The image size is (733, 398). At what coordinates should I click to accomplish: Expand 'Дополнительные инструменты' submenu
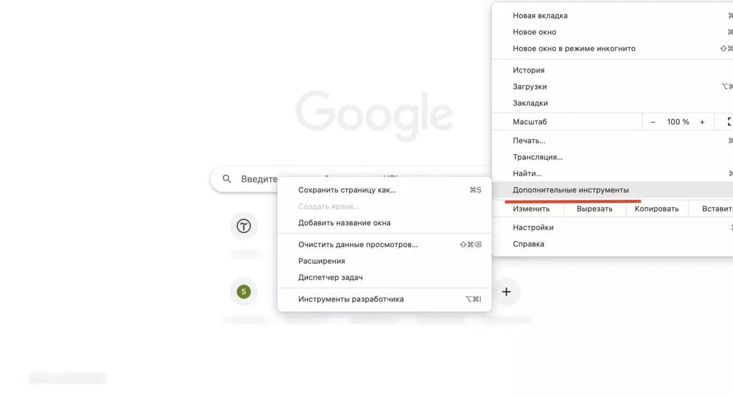pyautogui.click(x=612, y=190)
